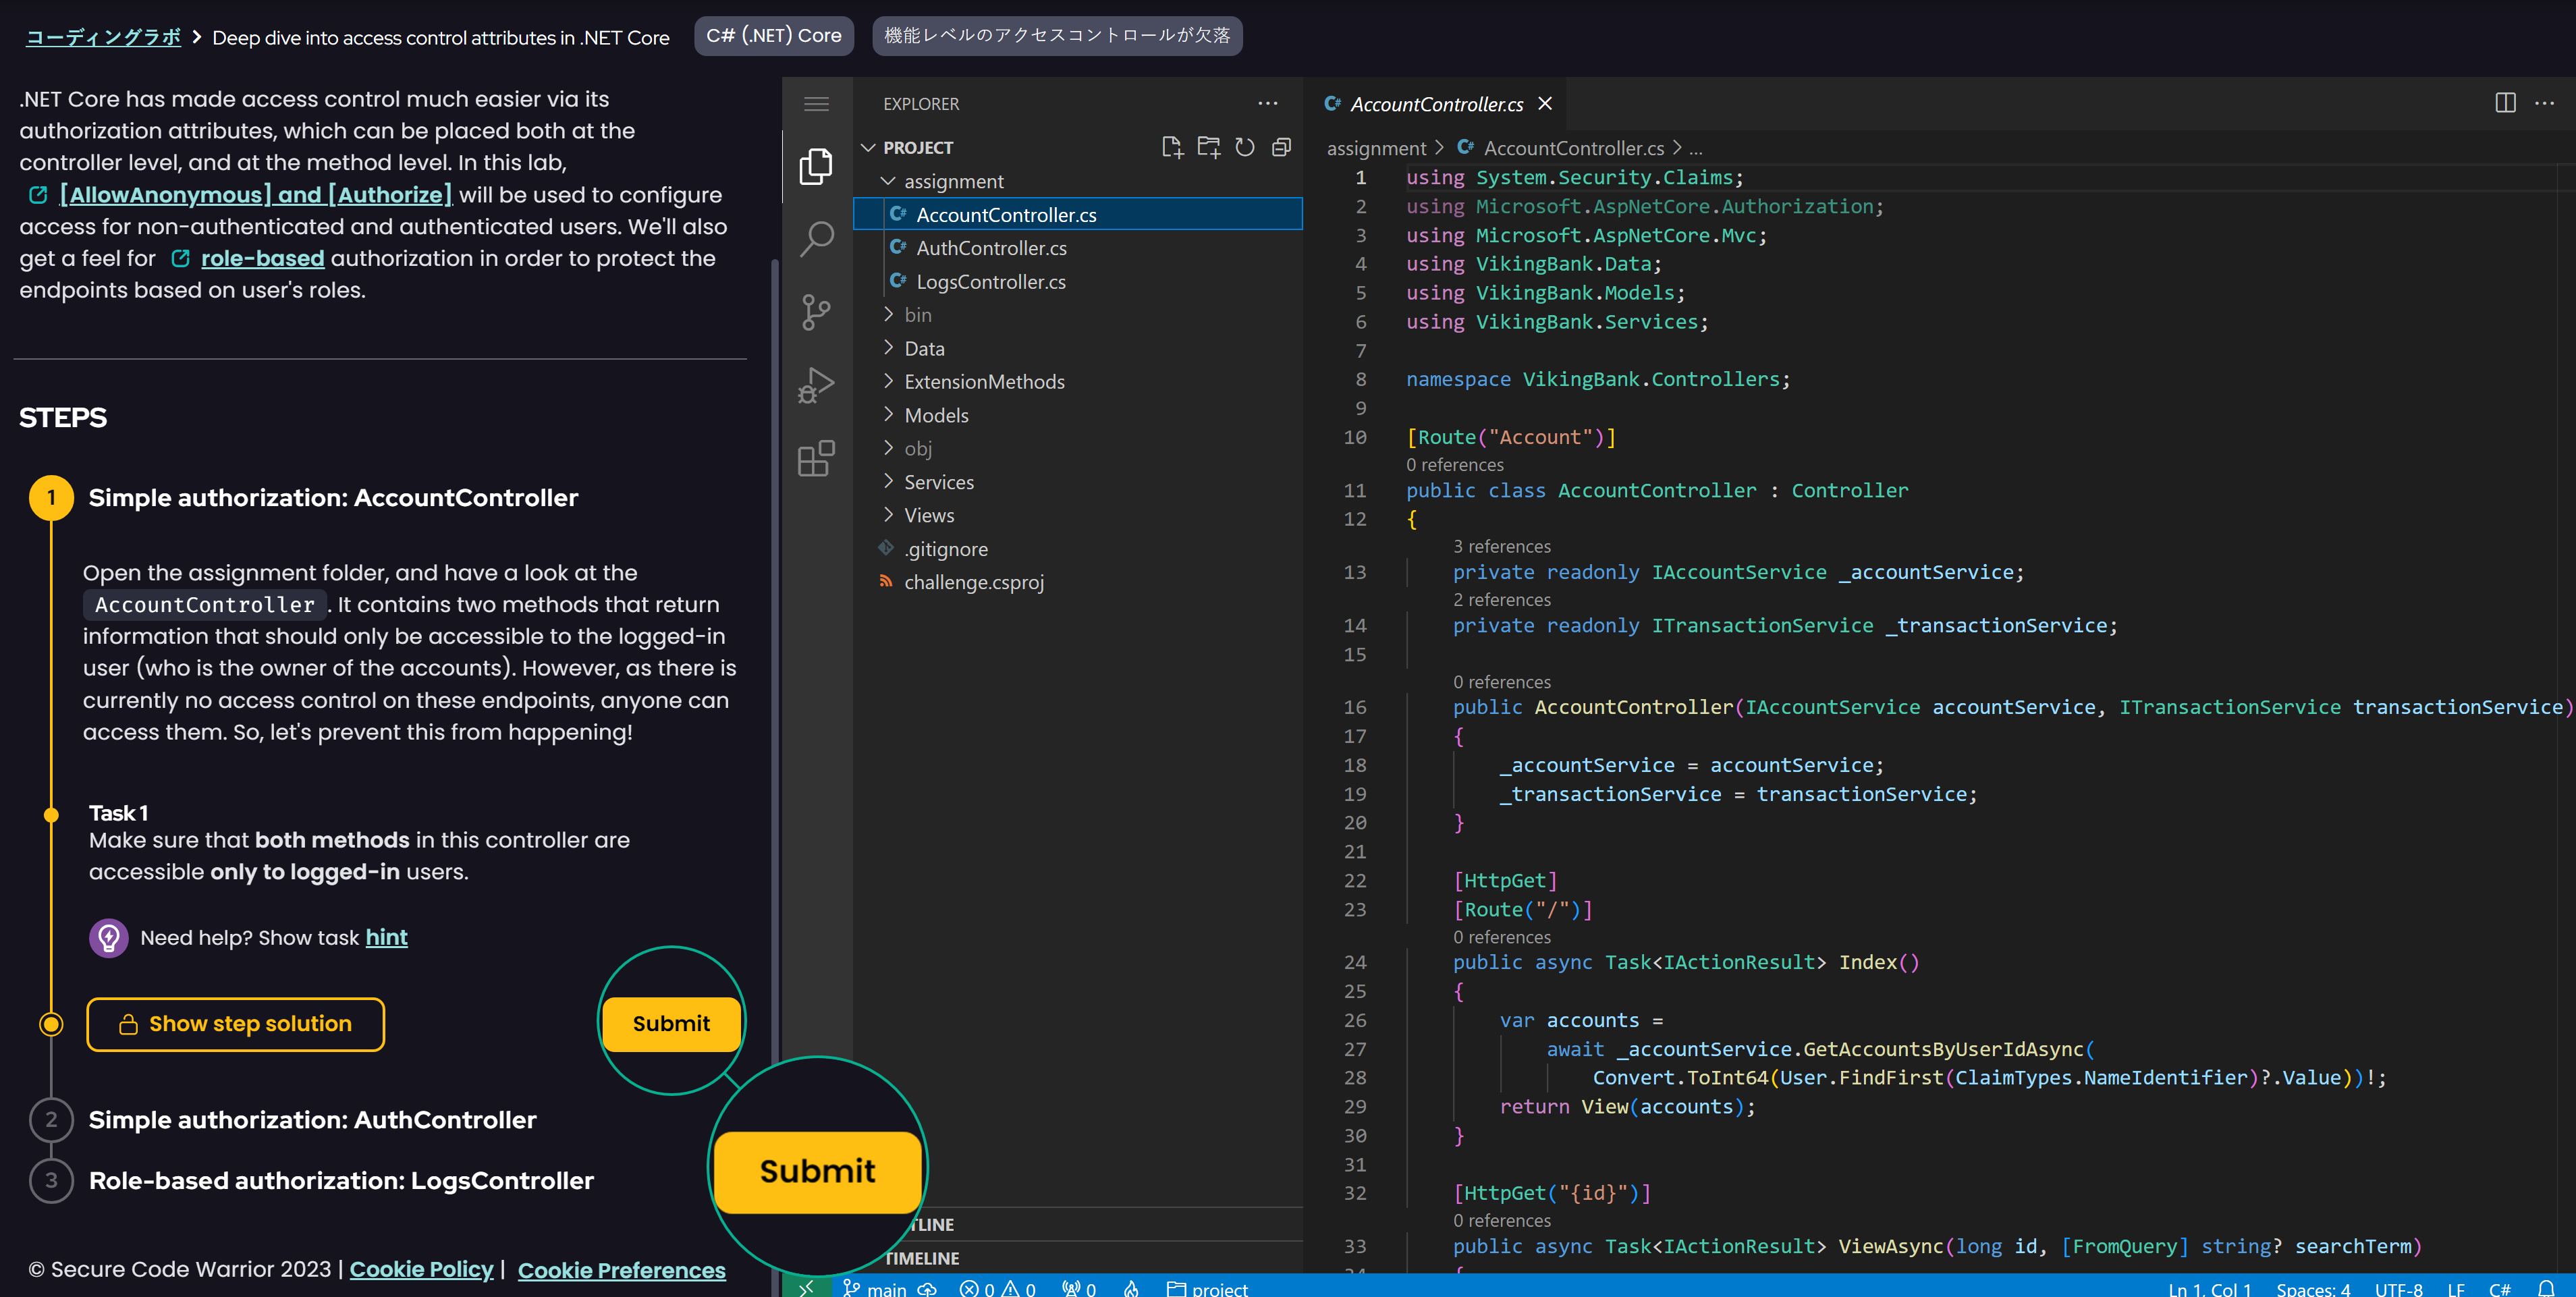Open the hamburger application menu
Screen dimensions: 2576x1297
coord(816,104)
